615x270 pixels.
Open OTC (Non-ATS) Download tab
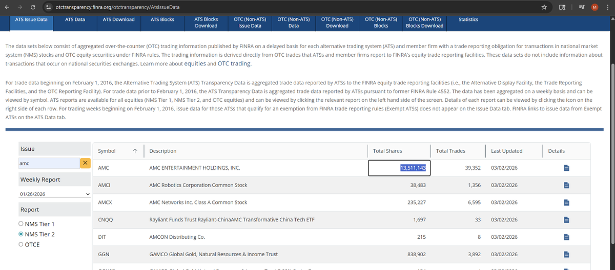tap(337, 22)
